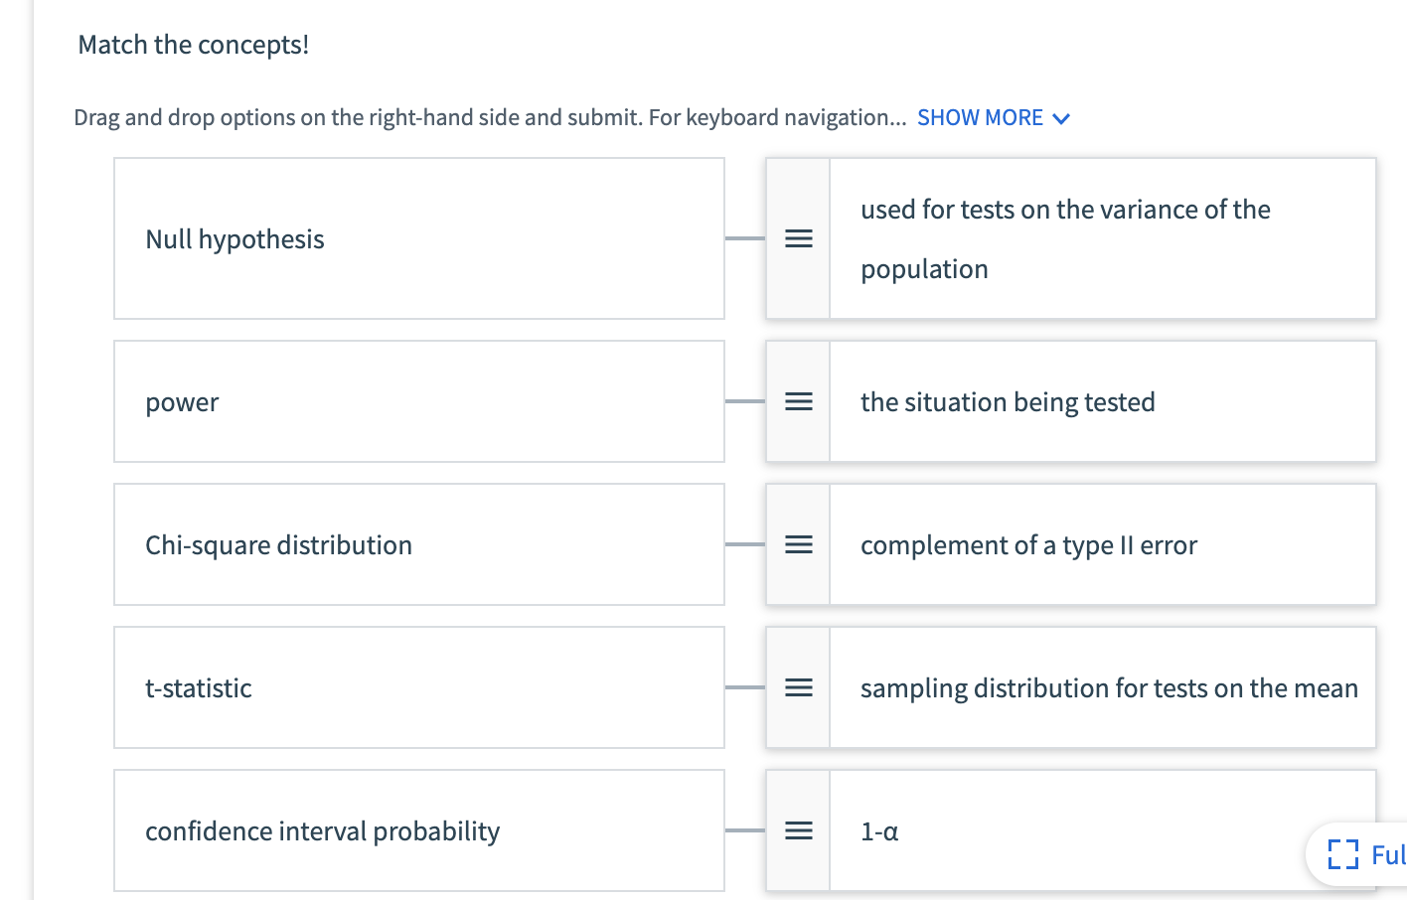Viewport: 1407px width, 900px height.
Task: Open the SHOW MORE link
Action: point(981,117)
